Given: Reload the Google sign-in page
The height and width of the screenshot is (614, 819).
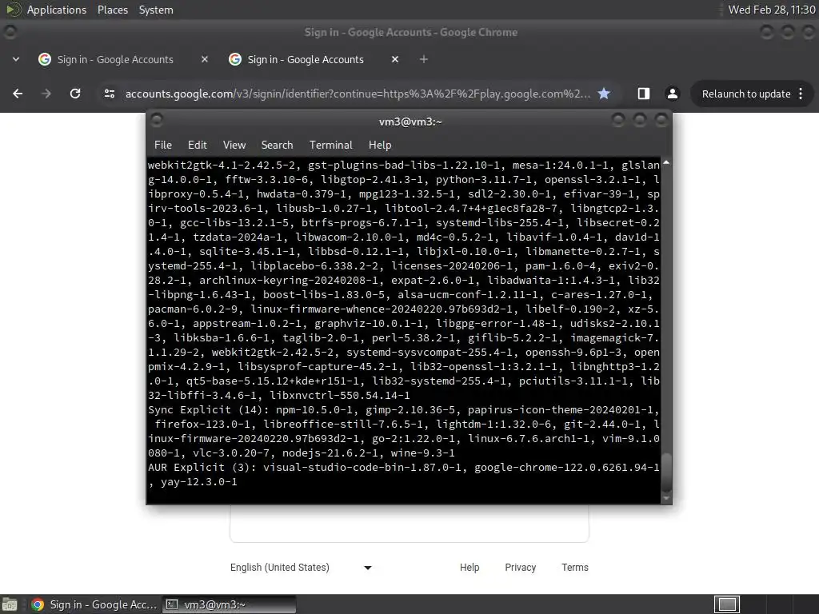Looking at the screenshot, I should click(x=75, y=94).
